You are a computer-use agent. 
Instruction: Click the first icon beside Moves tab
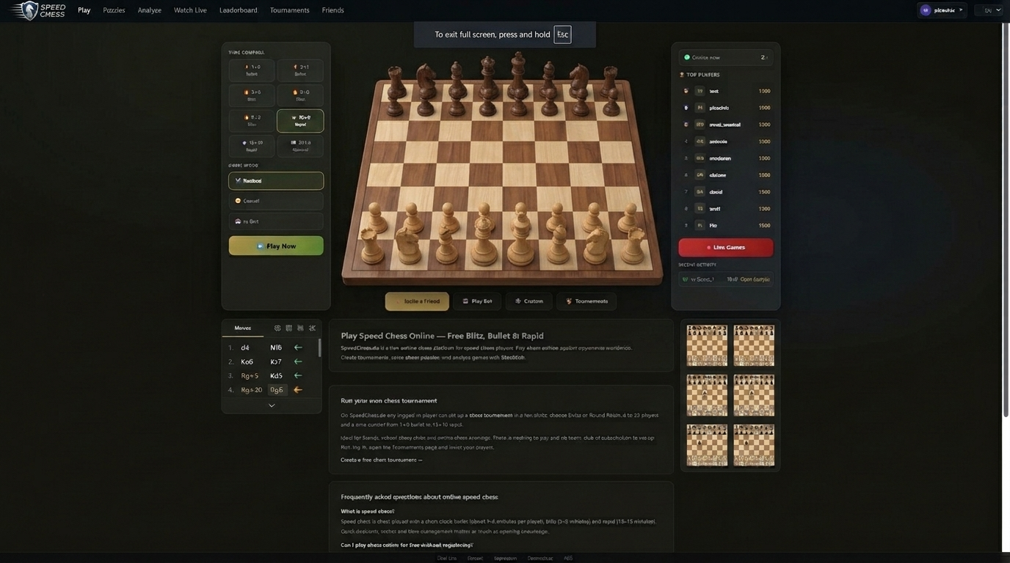pos(277,328)
